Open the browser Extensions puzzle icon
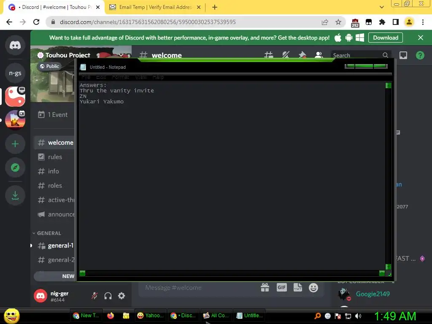 click(382, 22)
